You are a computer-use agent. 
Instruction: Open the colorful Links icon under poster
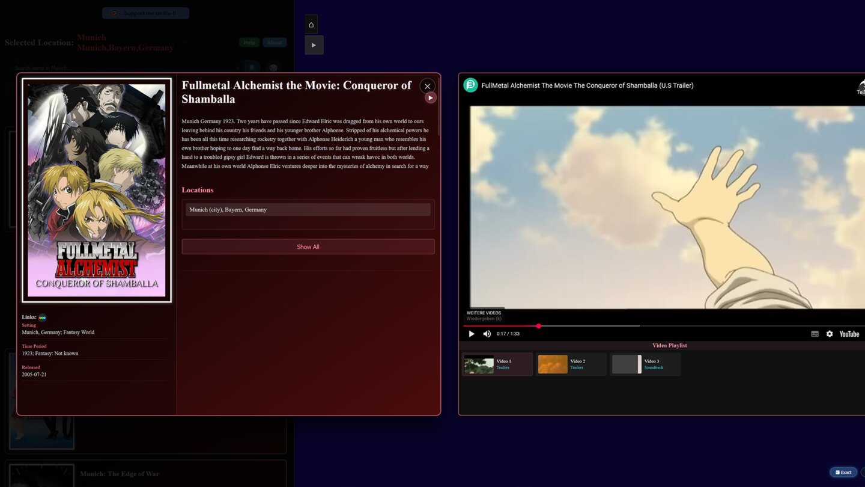coord(43,317)
